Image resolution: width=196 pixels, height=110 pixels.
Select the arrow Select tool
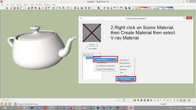[7, 8]
